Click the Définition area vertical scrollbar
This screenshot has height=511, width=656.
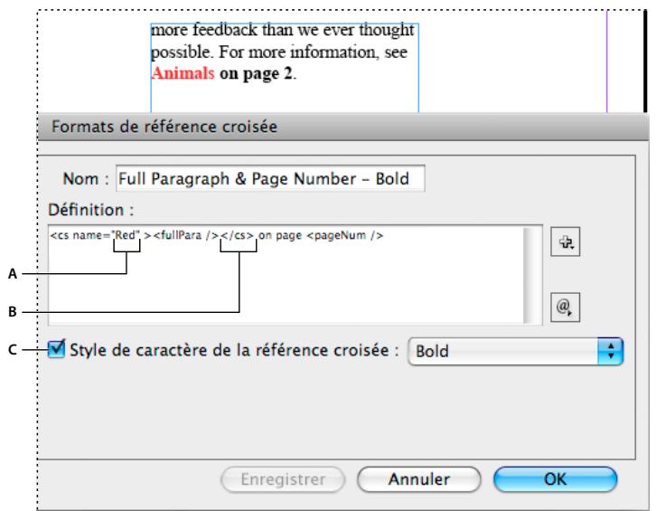532,275
